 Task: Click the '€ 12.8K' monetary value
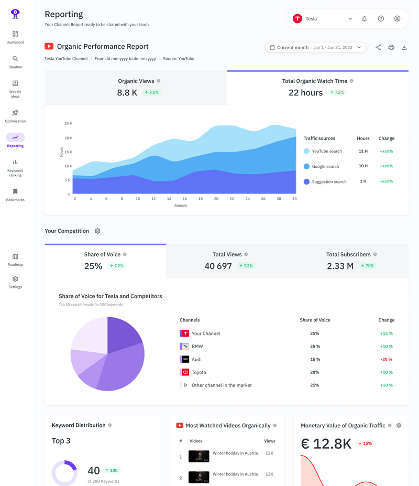(x=326, y=444)
